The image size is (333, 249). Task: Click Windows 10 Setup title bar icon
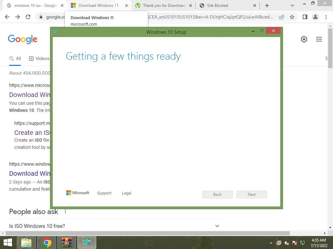(56, 31)
